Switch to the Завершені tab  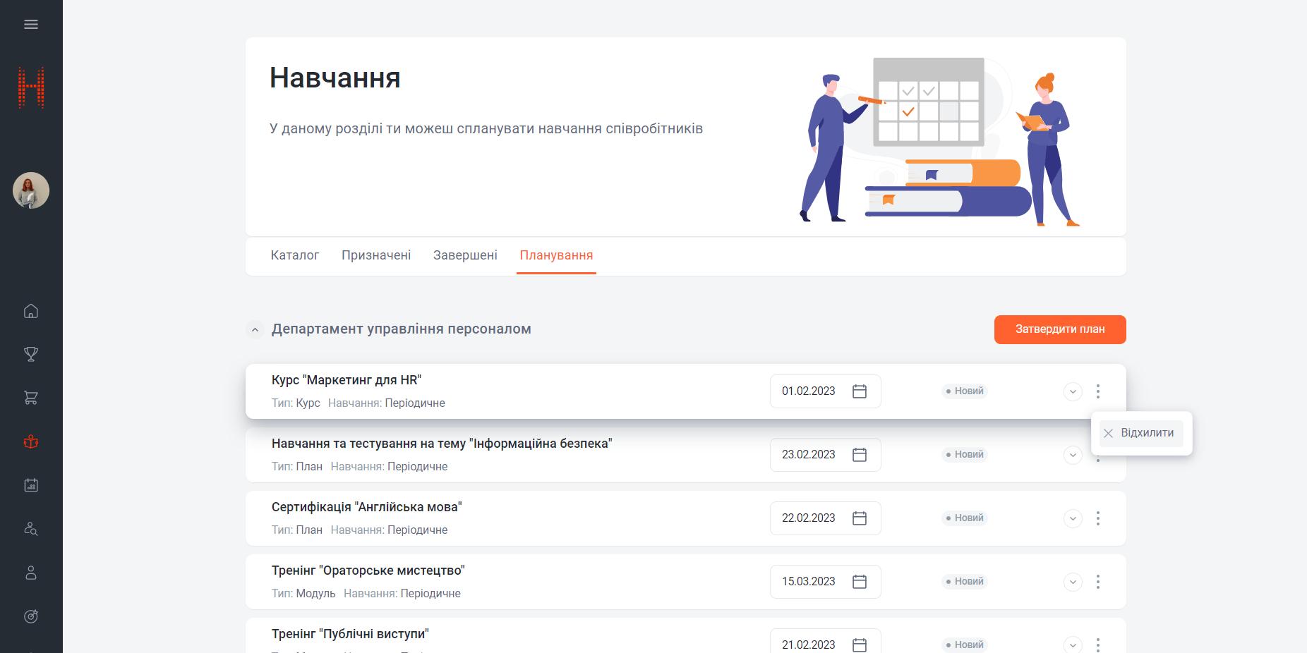pos(465,255)
